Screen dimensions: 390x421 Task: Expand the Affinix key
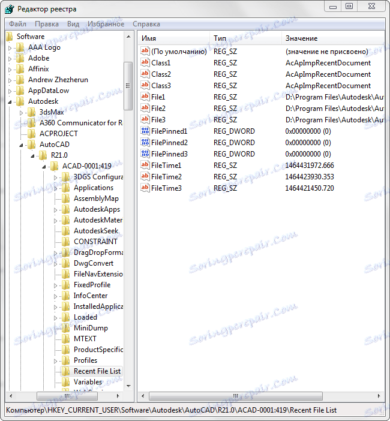[x=10, y=70]
